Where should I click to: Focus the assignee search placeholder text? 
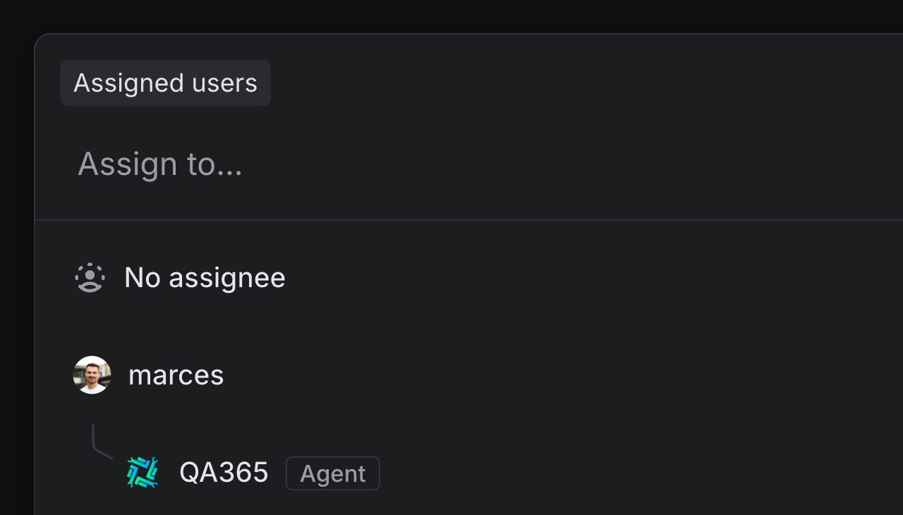coord(160,164)
